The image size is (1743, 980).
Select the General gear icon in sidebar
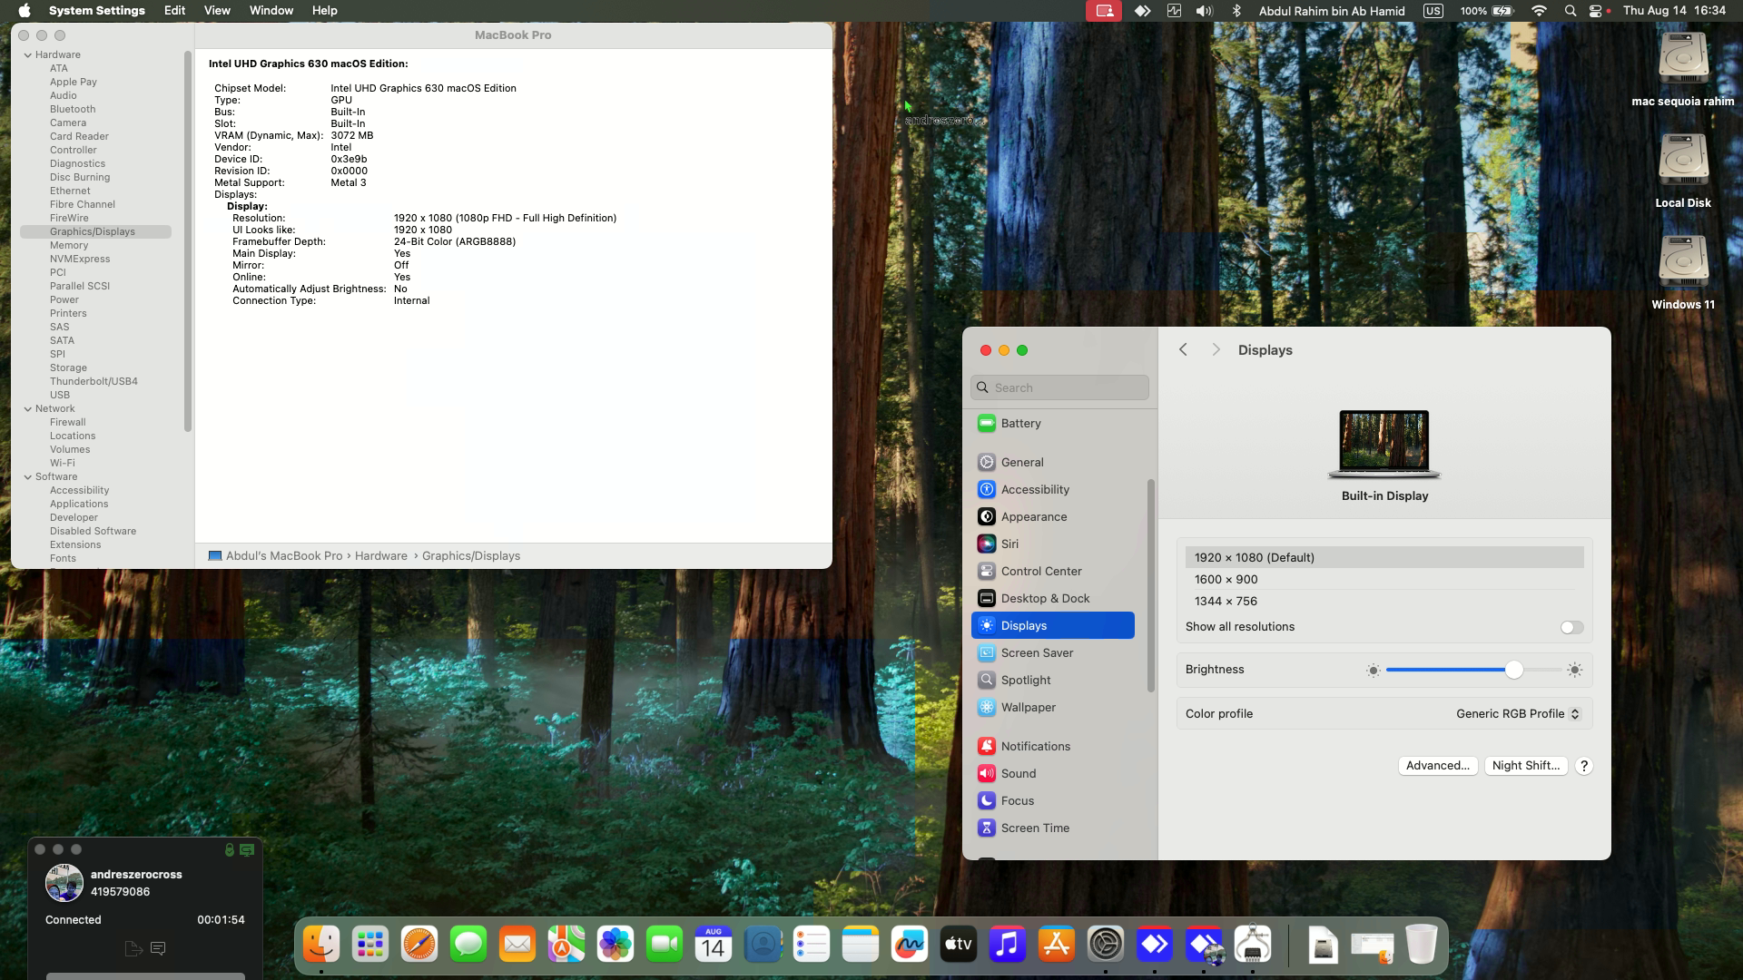[x=987, y=463]
